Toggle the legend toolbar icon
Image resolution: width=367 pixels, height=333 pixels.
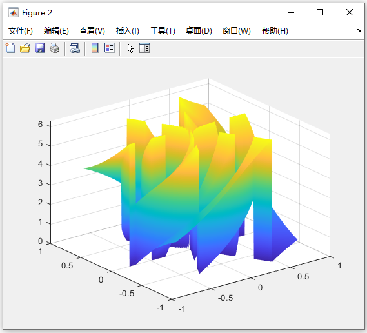[109, 48]
